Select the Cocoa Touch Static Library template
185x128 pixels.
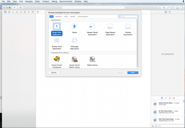point(75,62)
